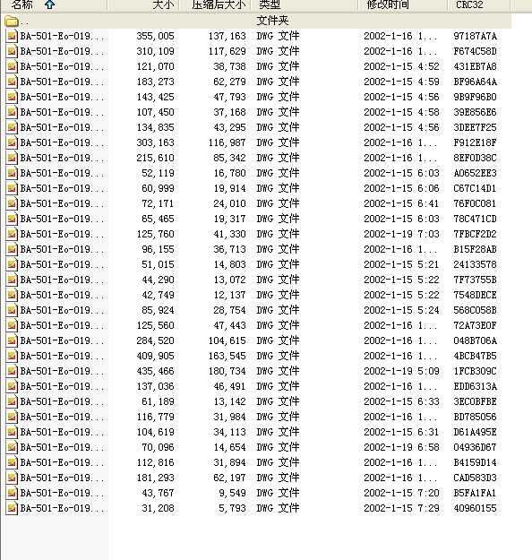
Task: Click modified time 2002-1-15 6:33
Action: (401, 401)
